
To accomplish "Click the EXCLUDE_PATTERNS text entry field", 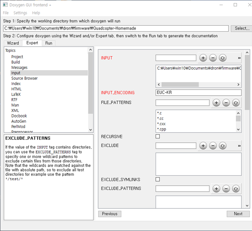I will tap(183, 188).
